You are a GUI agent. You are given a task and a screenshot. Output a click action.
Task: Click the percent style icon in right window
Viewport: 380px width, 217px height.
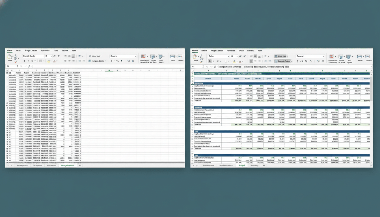[306, 61]
